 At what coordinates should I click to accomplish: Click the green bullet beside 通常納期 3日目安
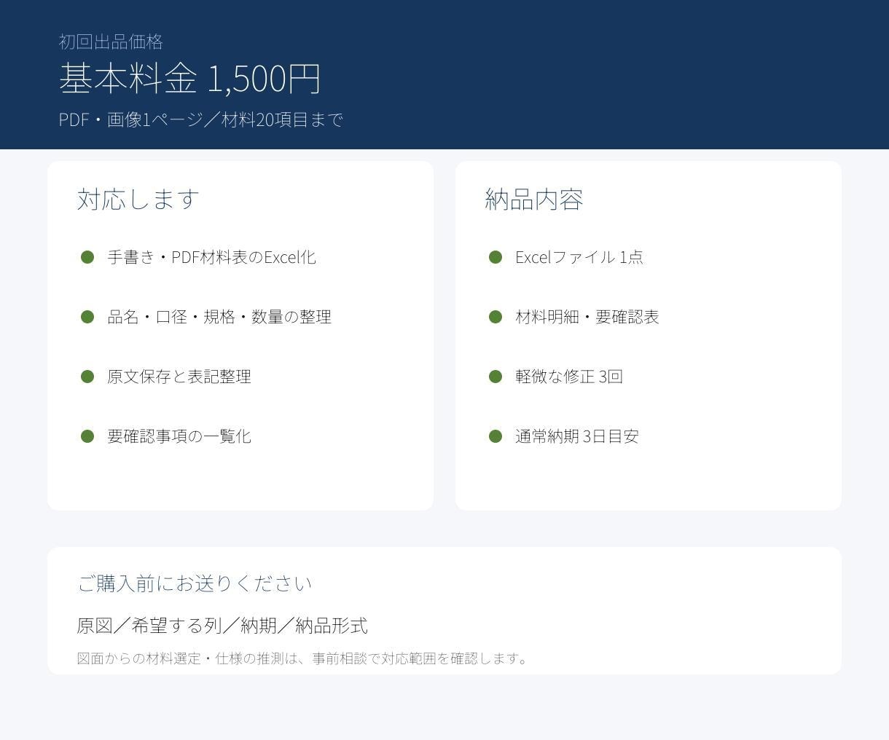pyautogui.click(x=496, y=436)
